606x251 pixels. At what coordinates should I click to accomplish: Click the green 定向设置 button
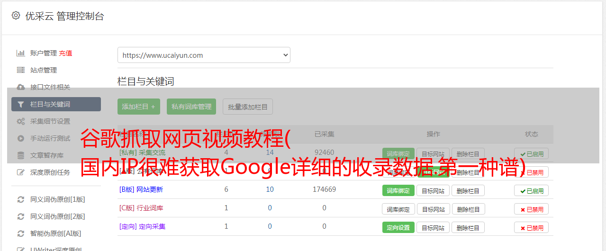[398, 227]
